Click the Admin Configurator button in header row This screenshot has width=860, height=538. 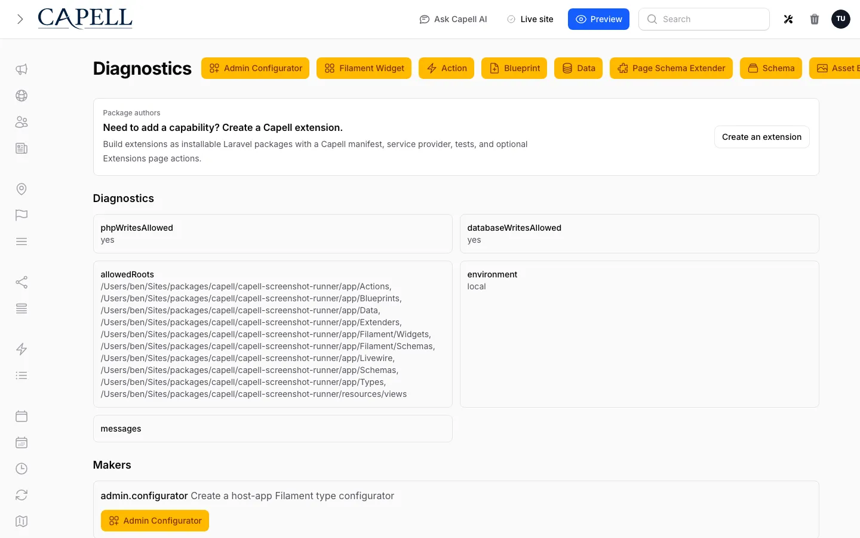point(255,68)
